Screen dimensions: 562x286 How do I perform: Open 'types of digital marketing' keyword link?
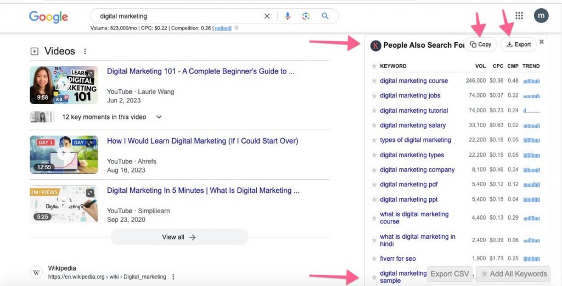click(415, 140)
